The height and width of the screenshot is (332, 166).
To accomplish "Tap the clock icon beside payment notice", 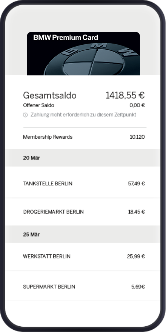I will 25,115.
